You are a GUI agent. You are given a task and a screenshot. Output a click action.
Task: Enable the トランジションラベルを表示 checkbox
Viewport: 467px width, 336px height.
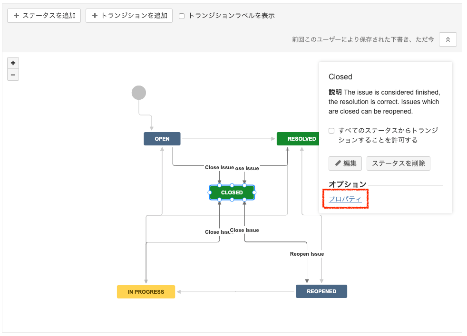tap(181, 16)
